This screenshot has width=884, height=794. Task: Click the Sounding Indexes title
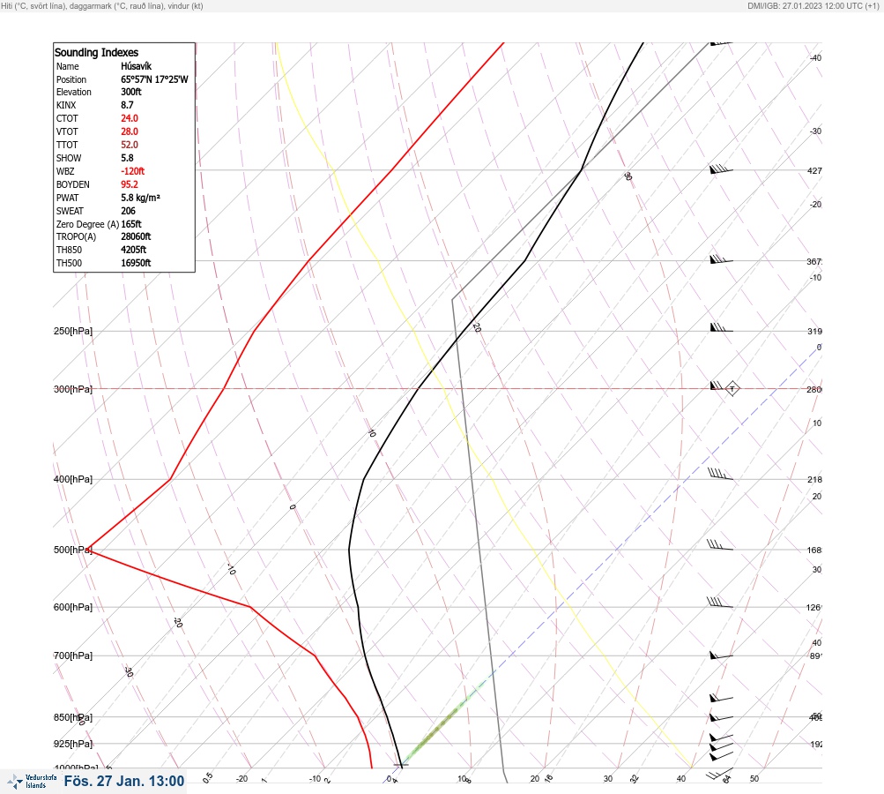pos(96,52)
